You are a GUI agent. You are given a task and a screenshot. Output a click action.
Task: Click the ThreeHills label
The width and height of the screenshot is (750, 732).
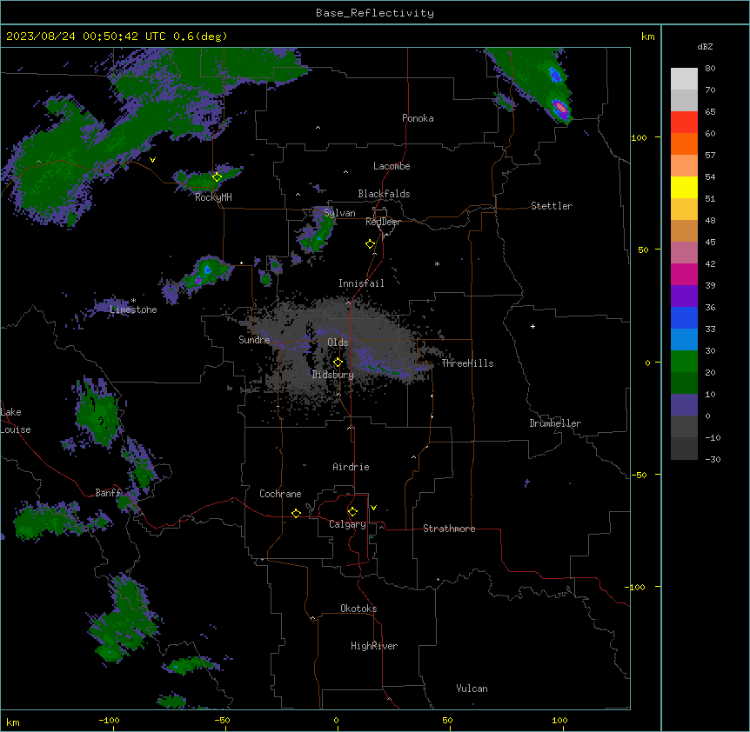pos(467,363)
